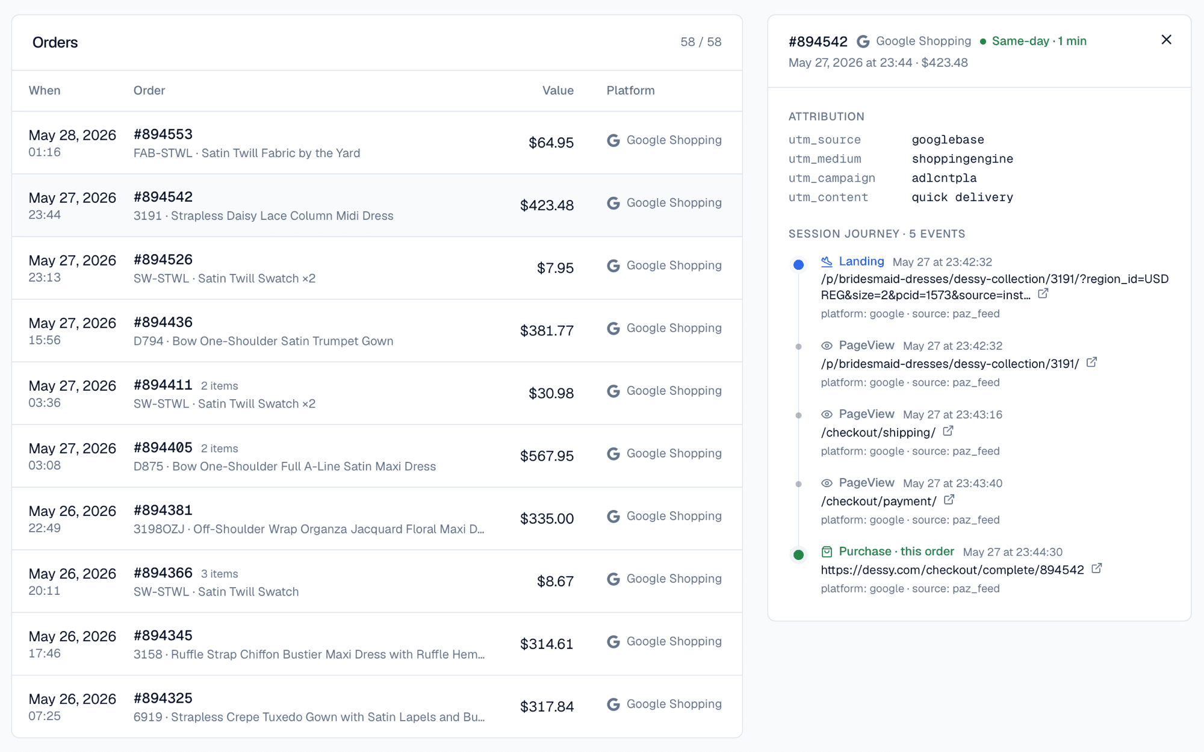Click the 58 / 58 order count
The height and width of the screenshot is (752, 1204).
click(x=701, y=42)
